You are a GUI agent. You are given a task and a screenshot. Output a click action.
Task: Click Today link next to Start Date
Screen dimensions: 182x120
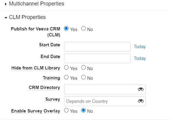140,47
